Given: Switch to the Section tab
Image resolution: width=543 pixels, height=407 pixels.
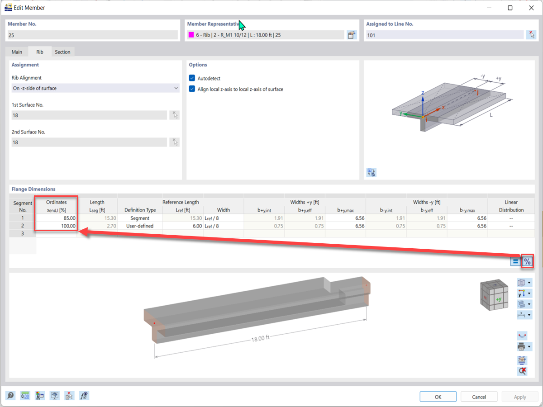Looking at the screenshot, I should coord(63,52).
